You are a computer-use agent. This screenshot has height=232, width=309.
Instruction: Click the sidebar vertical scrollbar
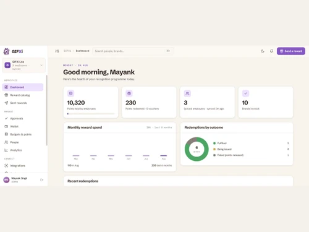click(x=47, y=110)
